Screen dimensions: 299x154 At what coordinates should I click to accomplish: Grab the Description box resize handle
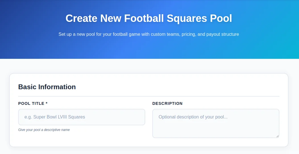coord(277,136)
